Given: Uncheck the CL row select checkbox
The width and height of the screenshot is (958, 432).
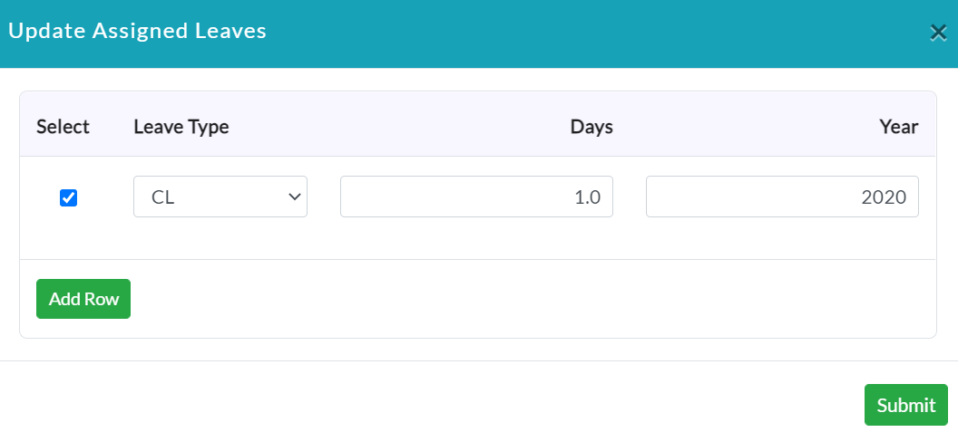Looking at the screenshot, I should coord(68,197).
